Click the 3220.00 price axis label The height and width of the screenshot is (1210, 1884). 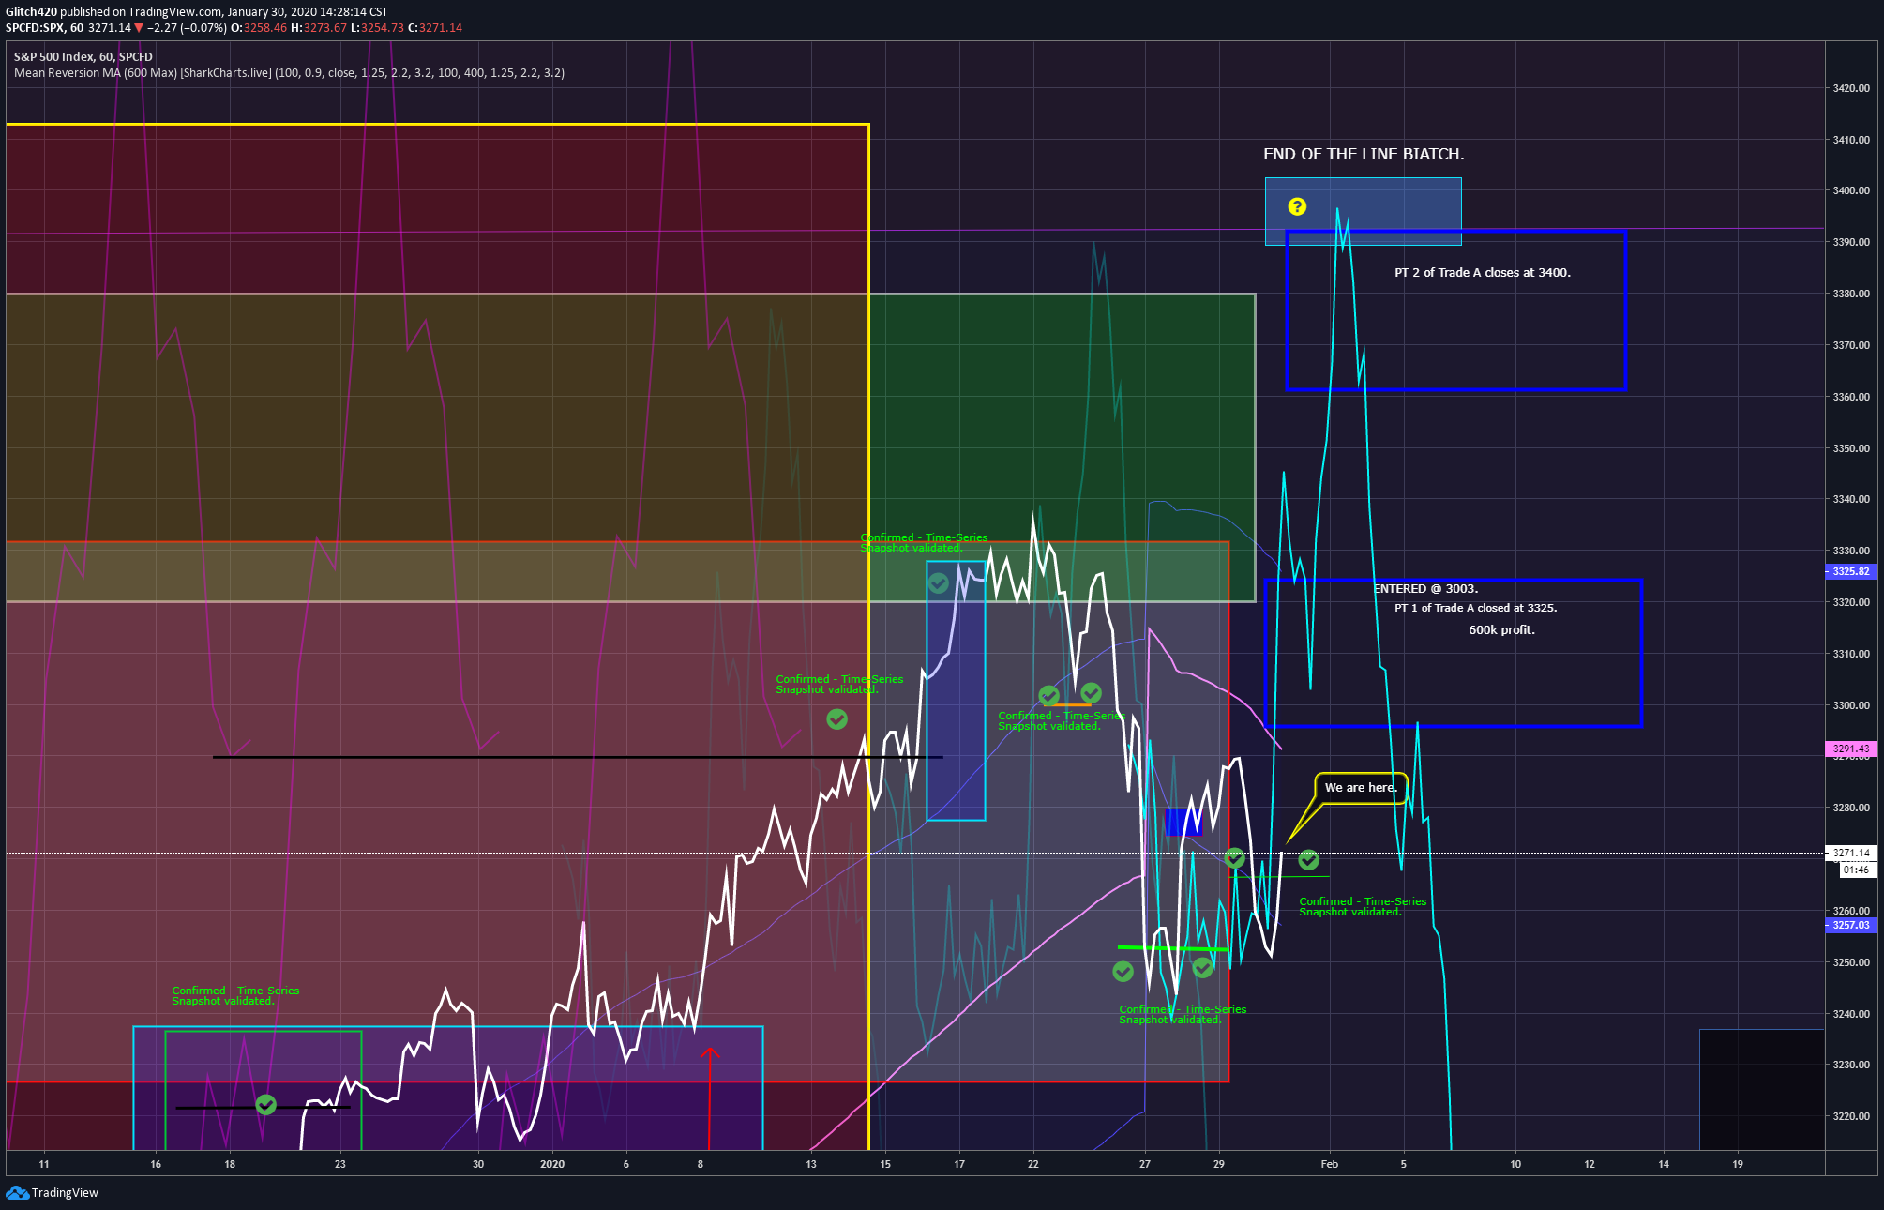(x=1851, y=1116)
